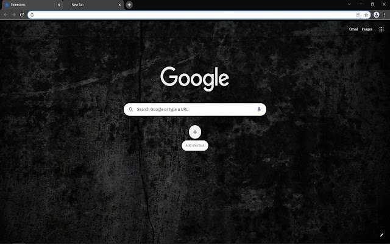Open the profile avatar menu
The image size is (390, 244).
click(377, 15)
